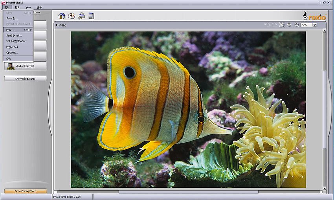Viewport: 334px width, 200px height.
Task: Close the open File menu header
Action: pos(7,7)
